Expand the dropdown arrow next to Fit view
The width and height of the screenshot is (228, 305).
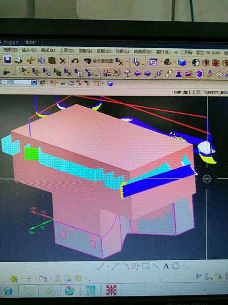click(x=161, y=62)
